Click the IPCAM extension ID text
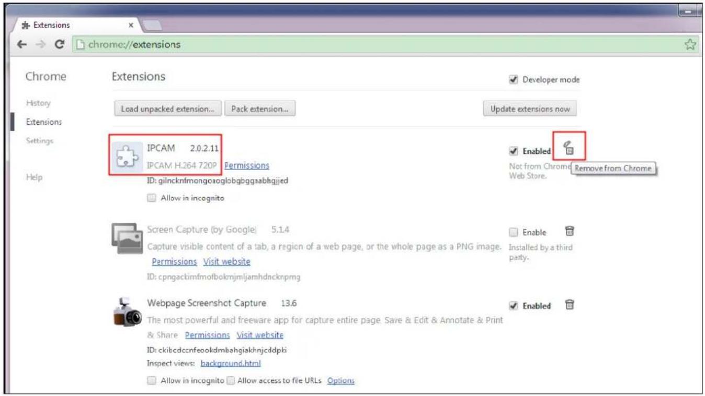The width and height of the screenshot is (705, 396). [218, 181]
